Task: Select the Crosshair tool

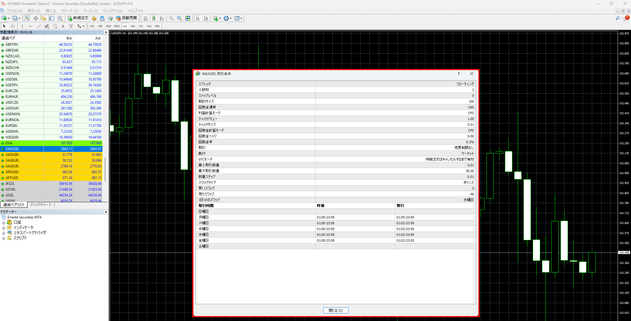Action: pyautogui.click(x=12, y=26)
